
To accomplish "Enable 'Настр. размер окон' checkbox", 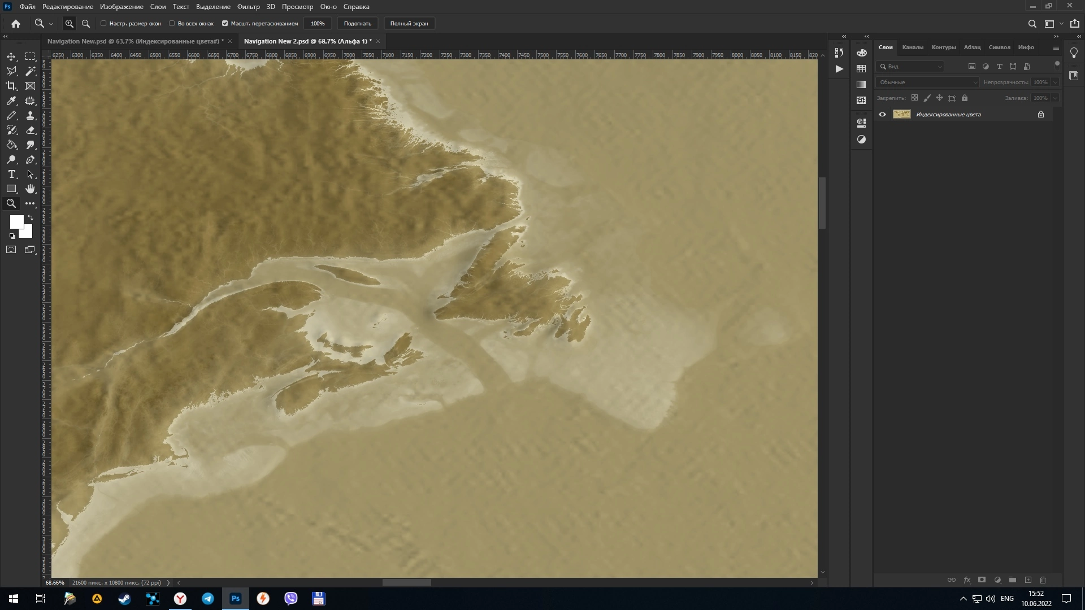I will pos(103,24).
